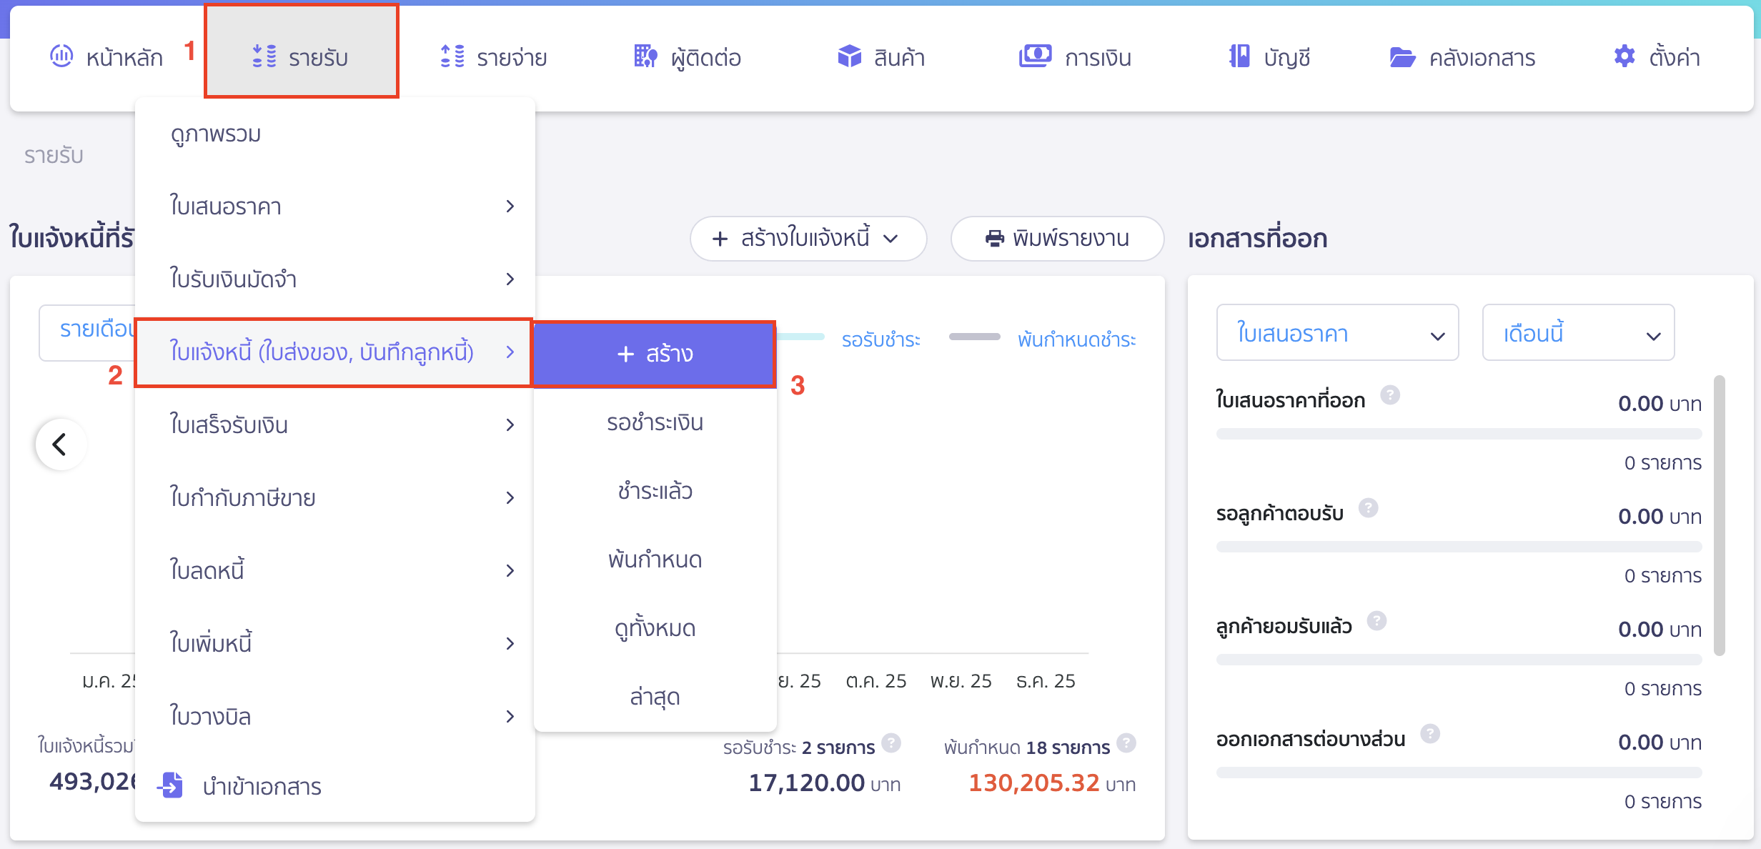The image size is (1761, 849).
Task: Click help icon beside พ้นกำหนด 18 รายการ
Action: pos(1126,743)
